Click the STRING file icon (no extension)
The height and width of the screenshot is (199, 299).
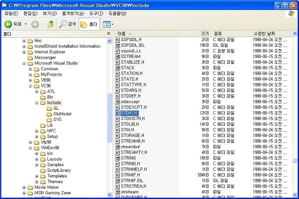[x=118, y=158]
